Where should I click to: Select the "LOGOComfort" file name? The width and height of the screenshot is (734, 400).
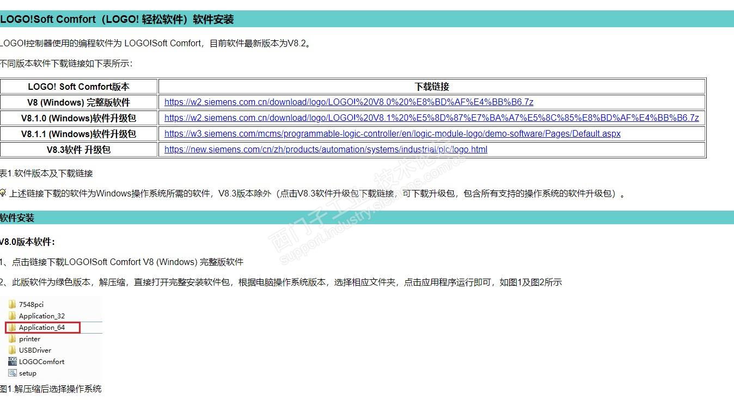click(x=41, y=361)
